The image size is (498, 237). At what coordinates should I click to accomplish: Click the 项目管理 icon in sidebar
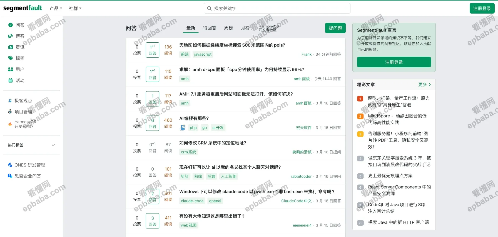point(10,112)
